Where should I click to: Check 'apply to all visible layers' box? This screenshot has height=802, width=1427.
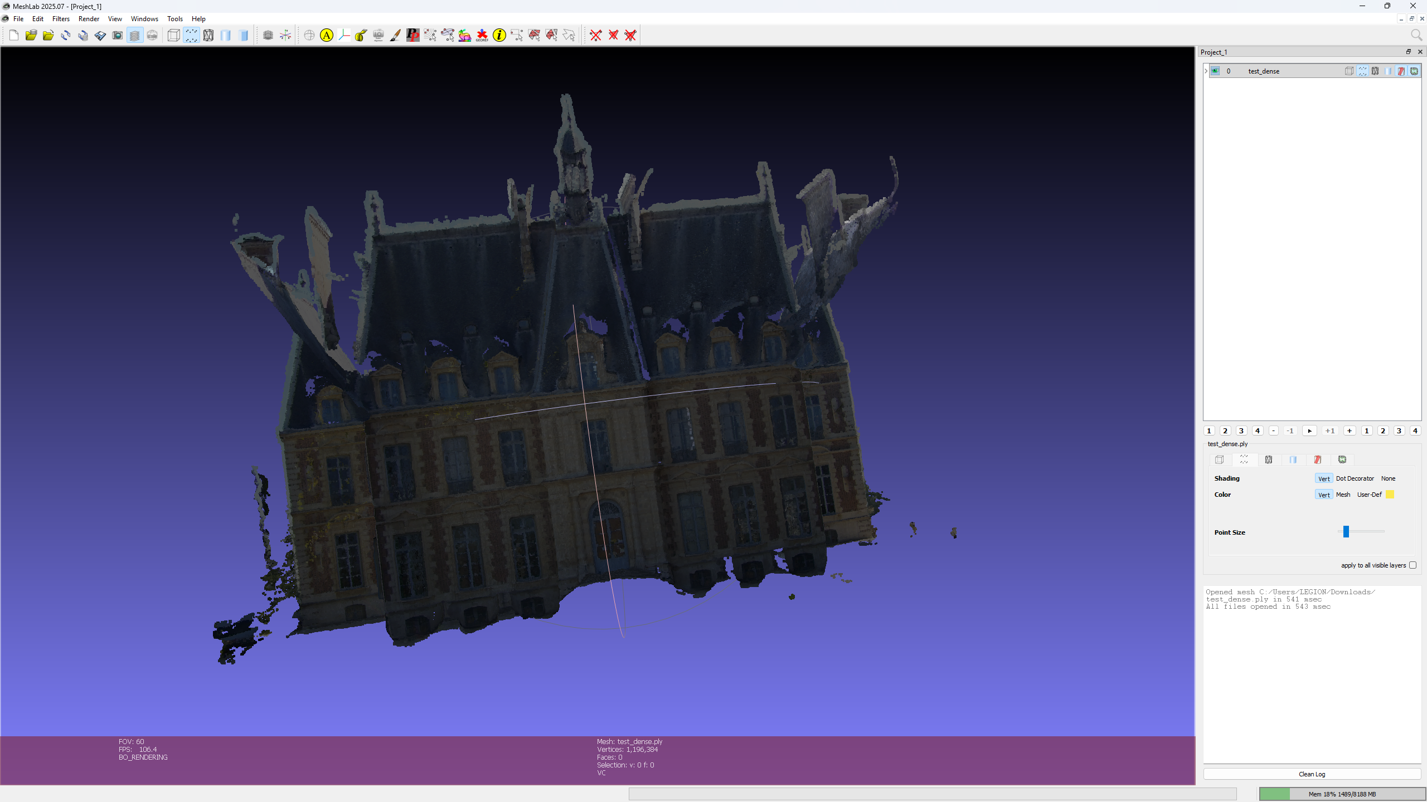click(1413, 565)
